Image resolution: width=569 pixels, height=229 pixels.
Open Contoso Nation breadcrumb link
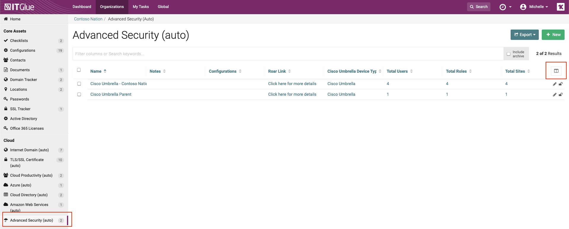(88, 19)
